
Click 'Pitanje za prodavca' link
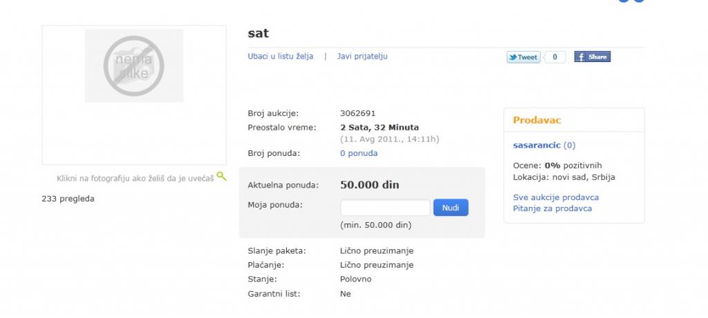tap(552, 208)
